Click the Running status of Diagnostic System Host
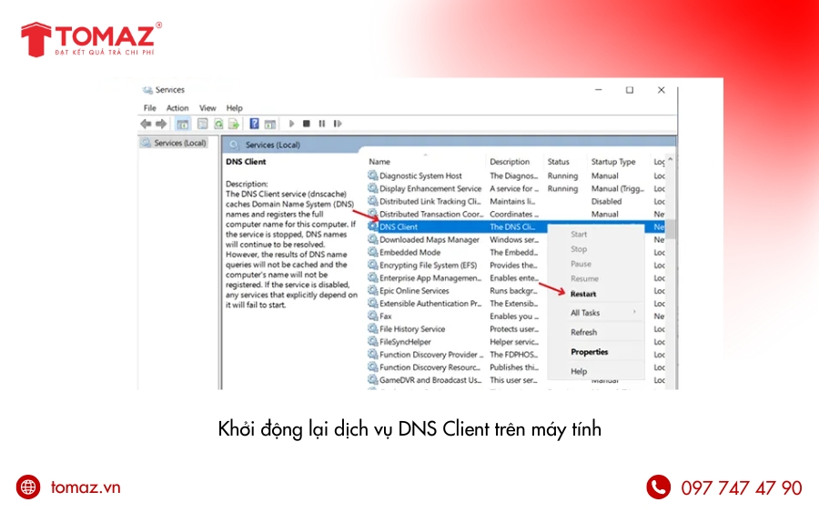 click(562, 176)
